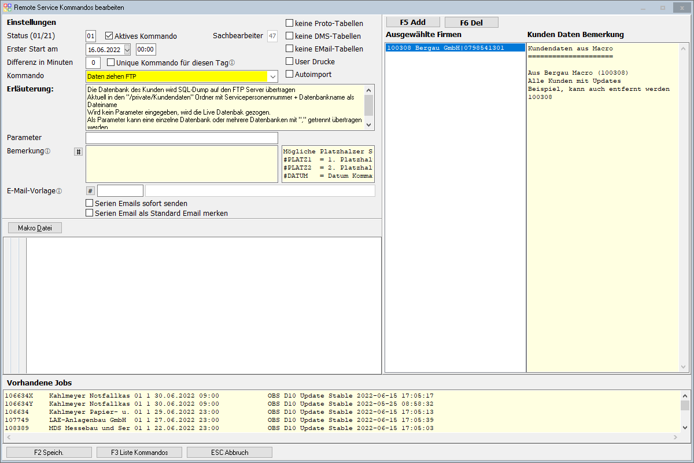Open the Kommando dropdown list

click(272, 76)
